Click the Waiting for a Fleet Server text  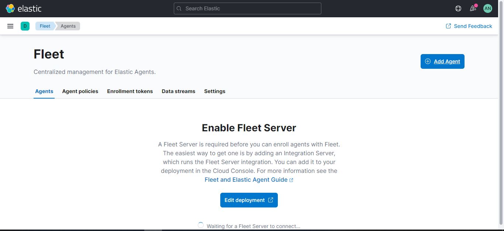(x=253, y=226)
